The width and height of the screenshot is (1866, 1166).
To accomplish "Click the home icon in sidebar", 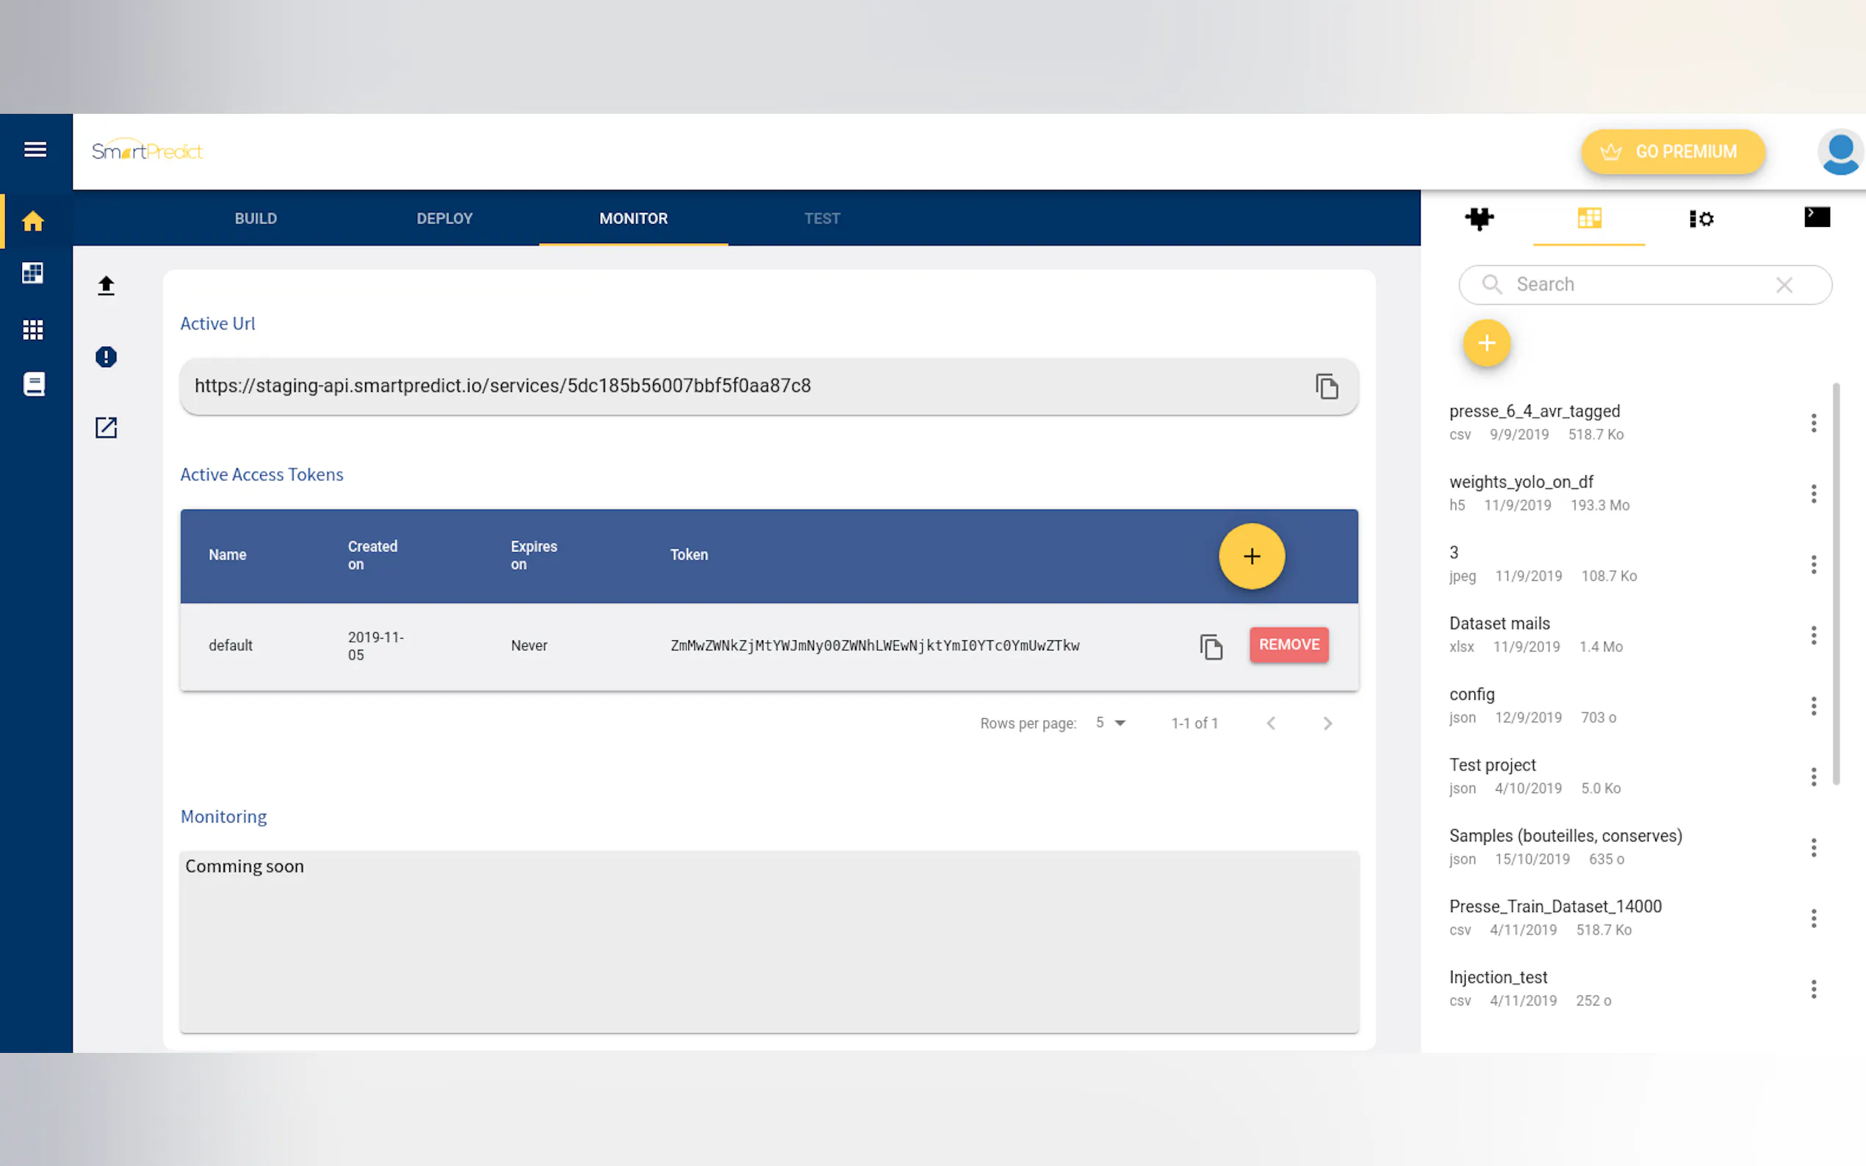I will pos(32,221).
